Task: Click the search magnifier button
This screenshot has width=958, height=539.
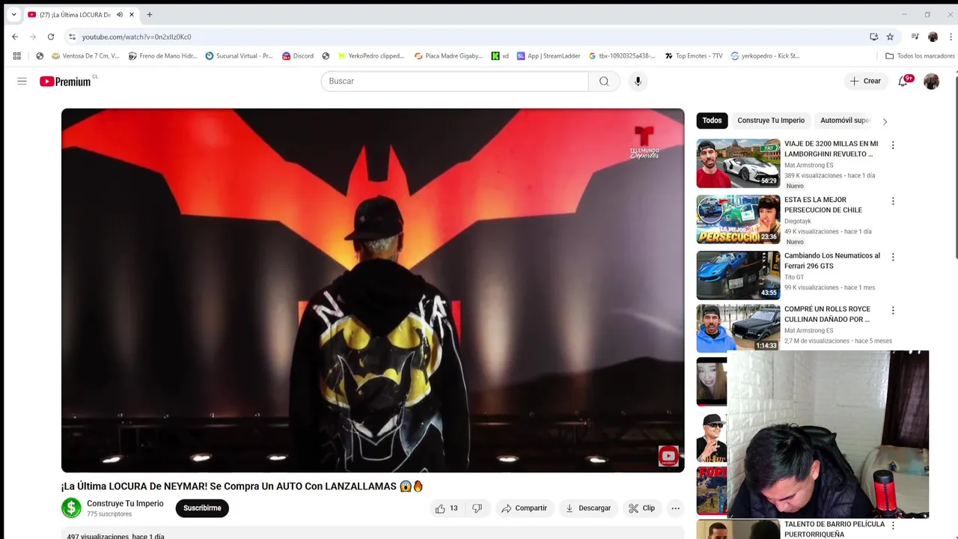Action: (x=604, y=81)
